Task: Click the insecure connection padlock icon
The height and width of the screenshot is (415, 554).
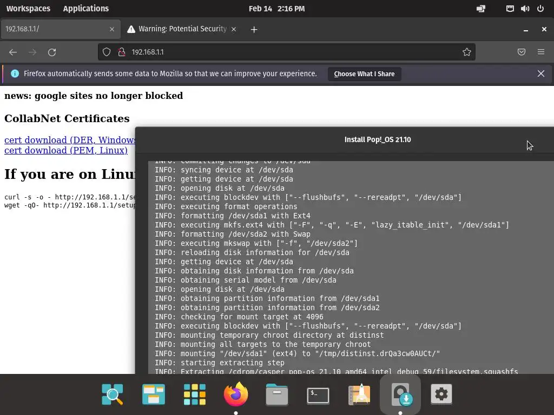Action: 122,52
